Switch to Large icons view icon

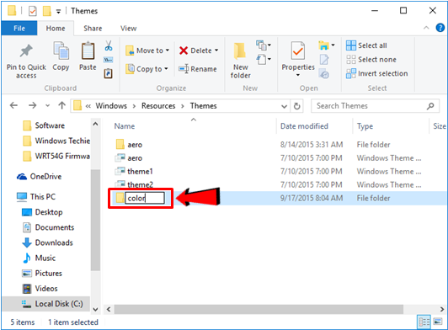(x=437, y=322)
